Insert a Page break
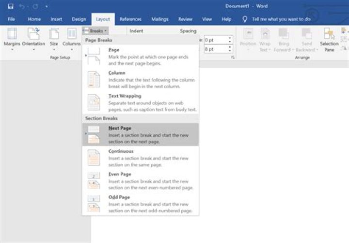The width and height of the screenshot is (349, 243). [x=141, y=57]
